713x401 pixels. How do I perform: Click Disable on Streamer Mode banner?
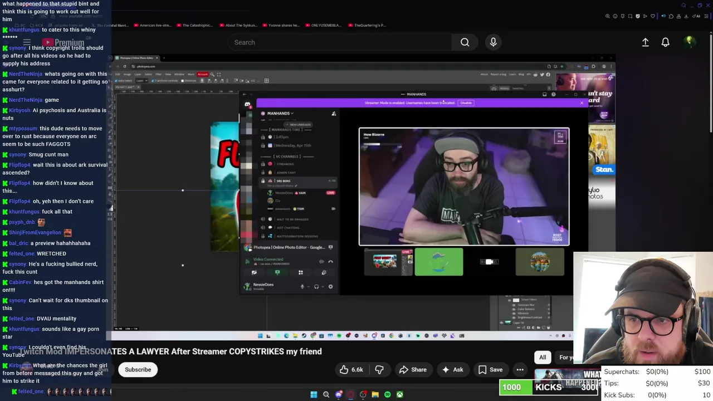tap(466, 102)
